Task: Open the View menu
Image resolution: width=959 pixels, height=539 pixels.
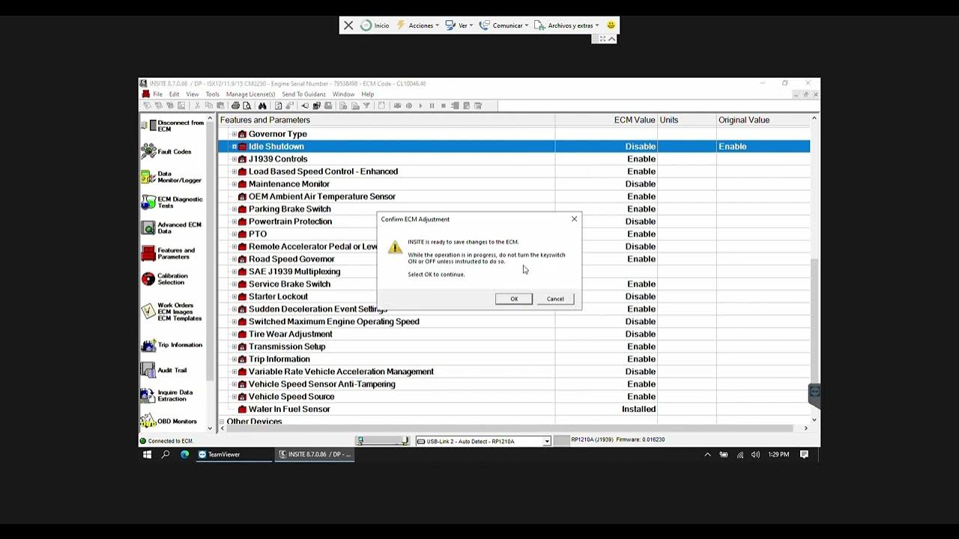Action: pyautogui.click(x=193, y=94)
